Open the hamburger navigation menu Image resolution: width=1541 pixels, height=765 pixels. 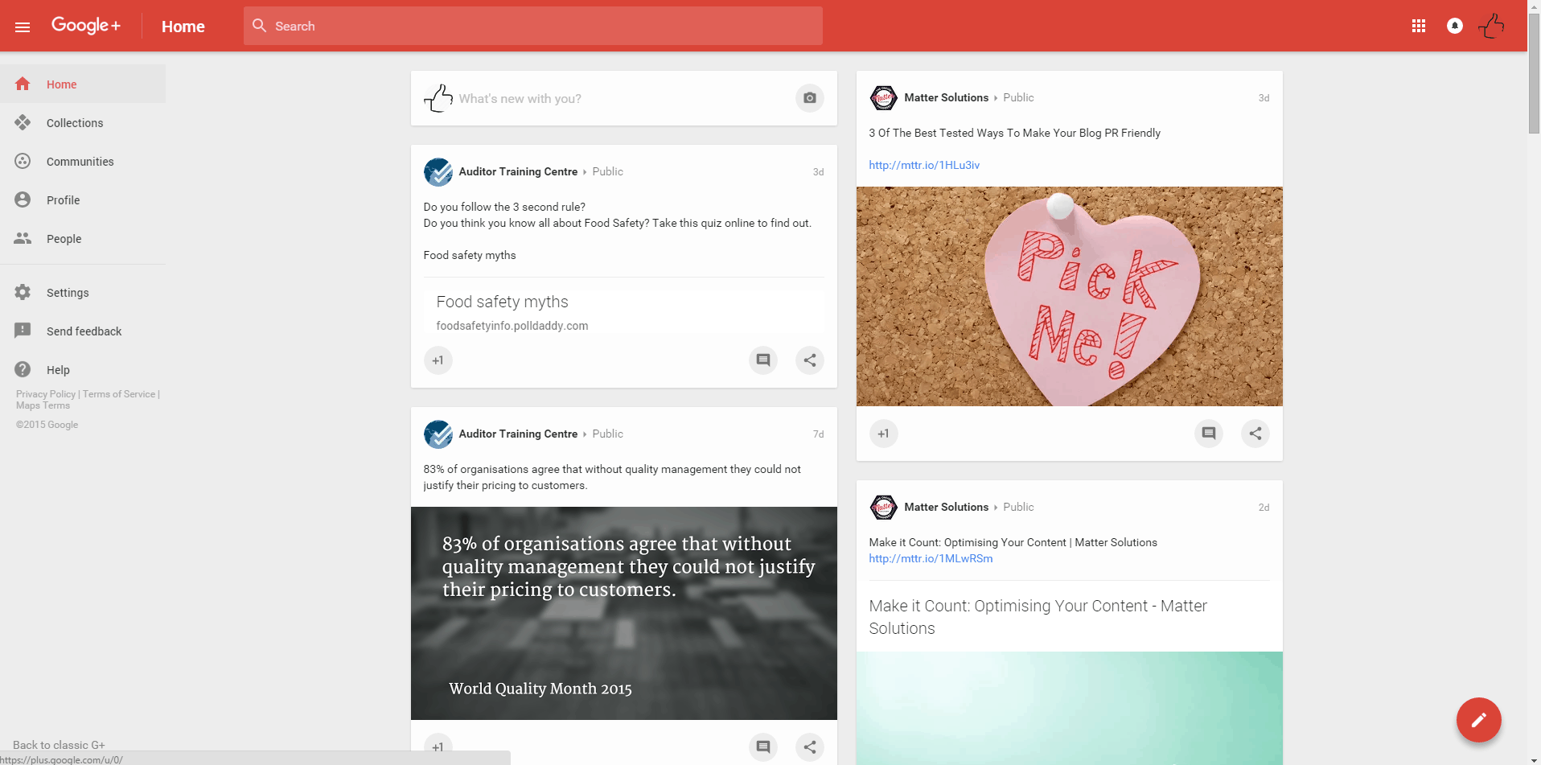coord(22,26)
